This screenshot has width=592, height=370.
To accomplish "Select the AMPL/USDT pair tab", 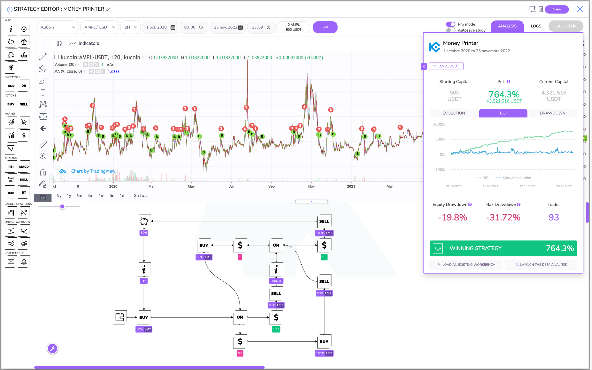I will click(x=446, y=66).
